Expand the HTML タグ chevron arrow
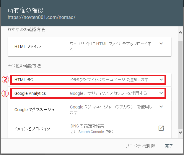Screen dimensions: 184x155 [x=161, y=80]
